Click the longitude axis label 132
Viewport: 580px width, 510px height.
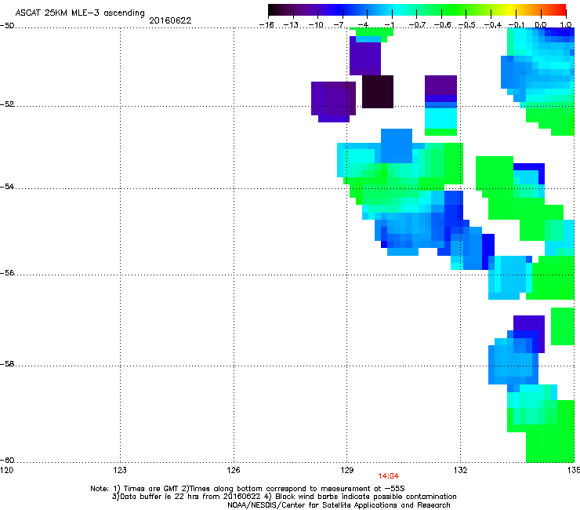point(461,470)
